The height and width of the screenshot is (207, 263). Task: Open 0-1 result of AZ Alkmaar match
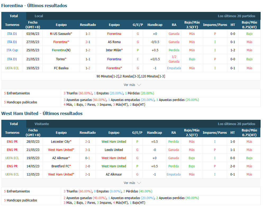pos(88,158)
